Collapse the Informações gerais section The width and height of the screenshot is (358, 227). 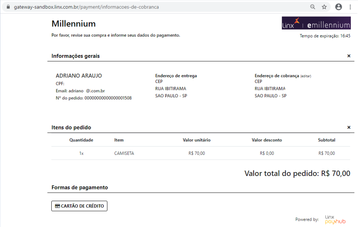[x=349, y=56]
